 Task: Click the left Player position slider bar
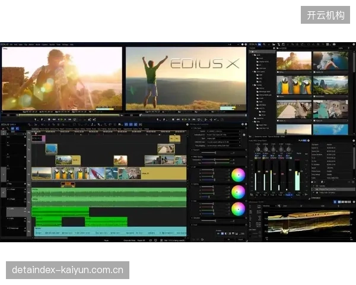tap(69, 115)
